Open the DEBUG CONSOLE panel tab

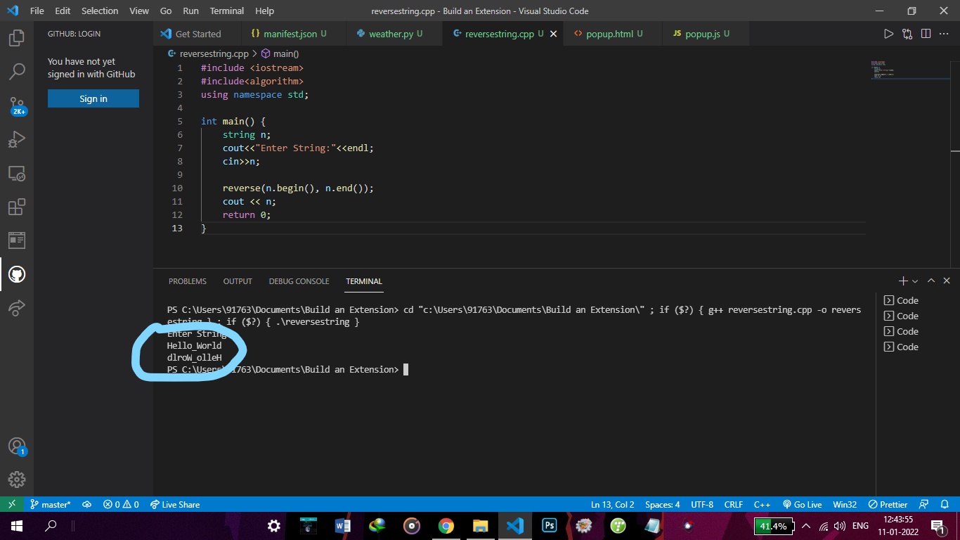click(x=299, y=281)
